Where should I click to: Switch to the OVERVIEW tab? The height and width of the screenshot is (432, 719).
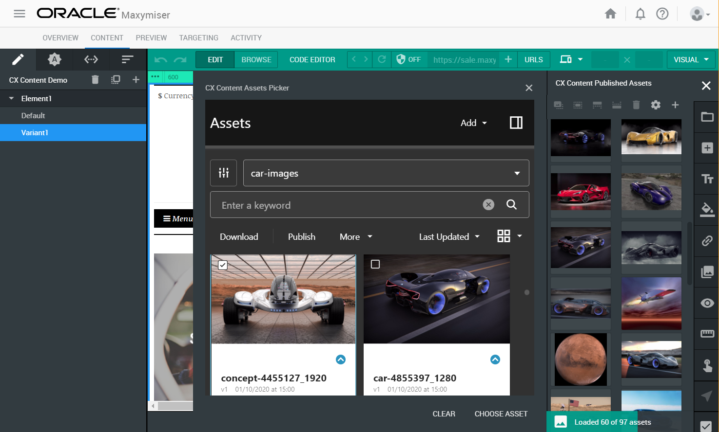pyautogui.click(x=60, y=38)
